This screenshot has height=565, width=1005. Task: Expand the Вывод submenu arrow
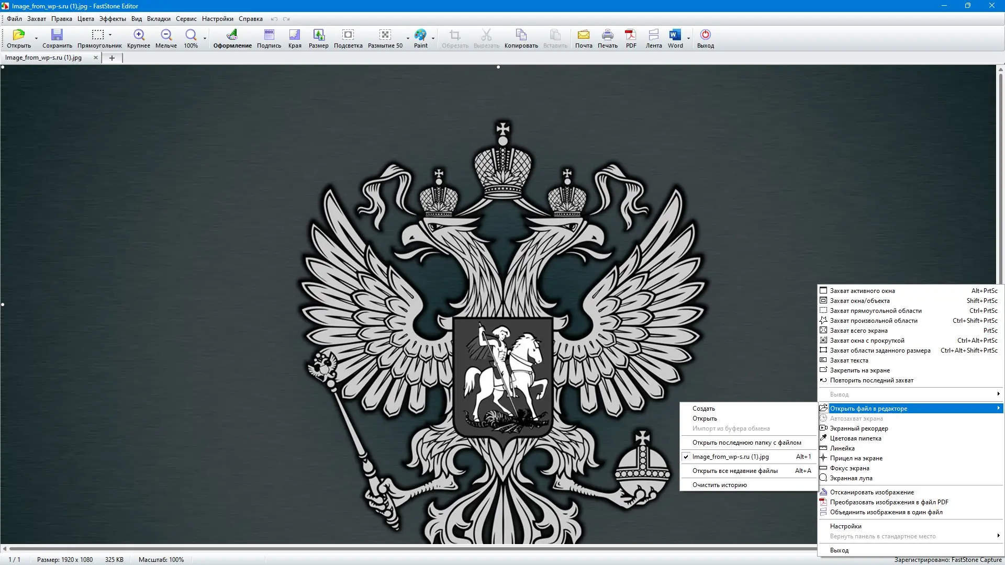coord(998,394)
